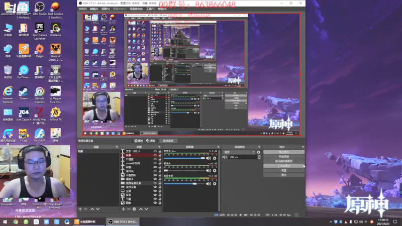Adjust the 摄像头 volume slider
This screenshot has height=226, width=402.
[184, 171]
